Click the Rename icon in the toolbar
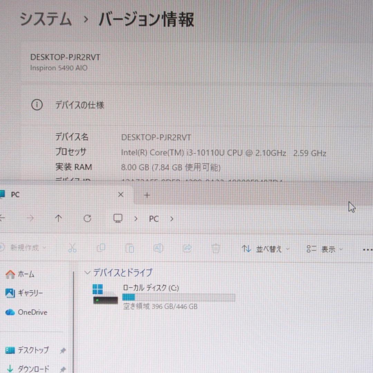 click(x=159, y=248)
